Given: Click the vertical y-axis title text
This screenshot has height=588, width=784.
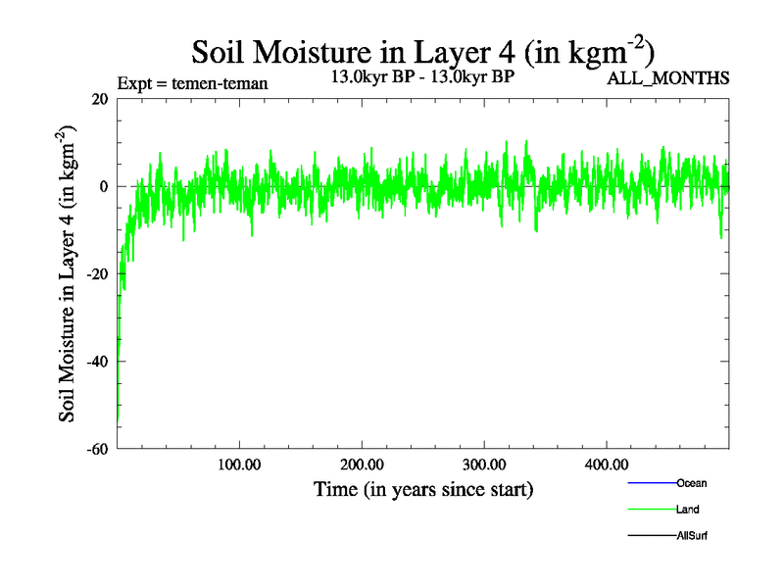Looking at the screenshot, I should 69,273.
